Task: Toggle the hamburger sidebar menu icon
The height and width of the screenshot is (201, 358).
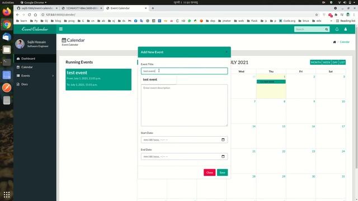Action: tap(61, 29)
